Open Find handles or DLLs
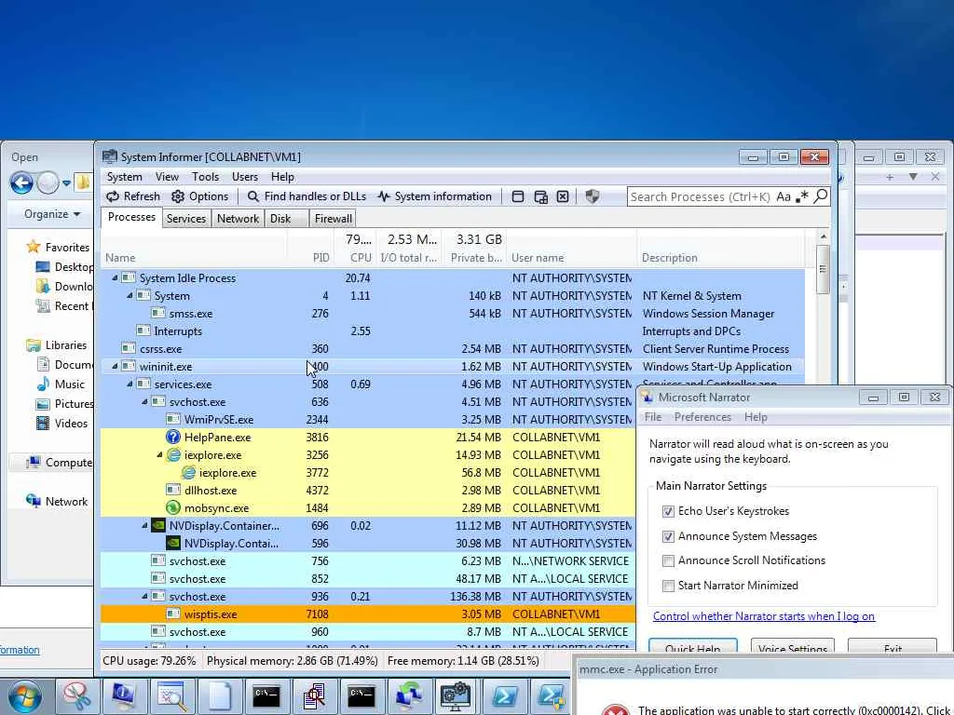The image size is (954, 715). coord(307,196)
